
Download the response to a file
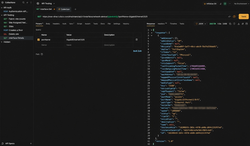pyautogui.click(x=238, y=24)
